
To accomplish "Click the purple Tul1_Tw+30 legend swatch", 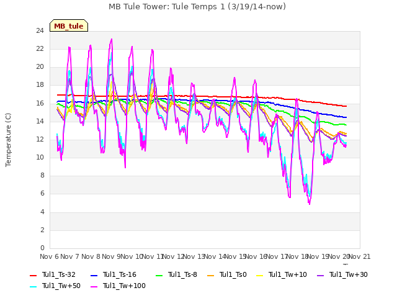I will (320, 275).
